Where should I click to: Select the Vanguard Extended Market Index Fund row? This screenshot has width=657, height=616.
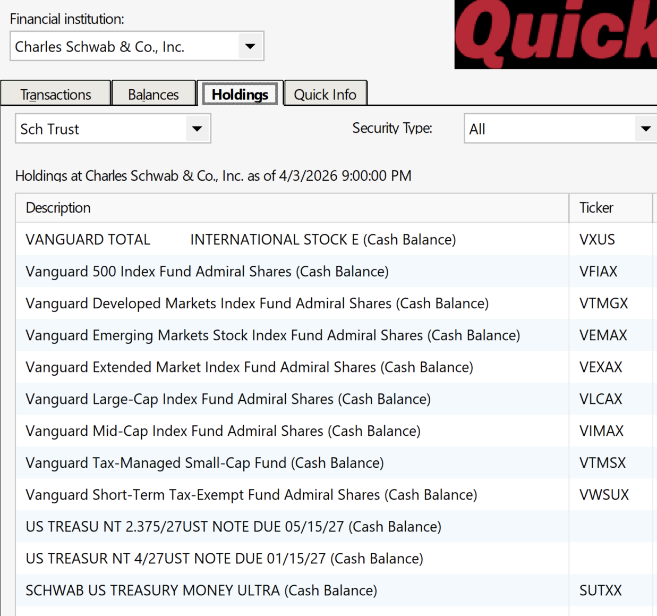[x=336, y=367]
